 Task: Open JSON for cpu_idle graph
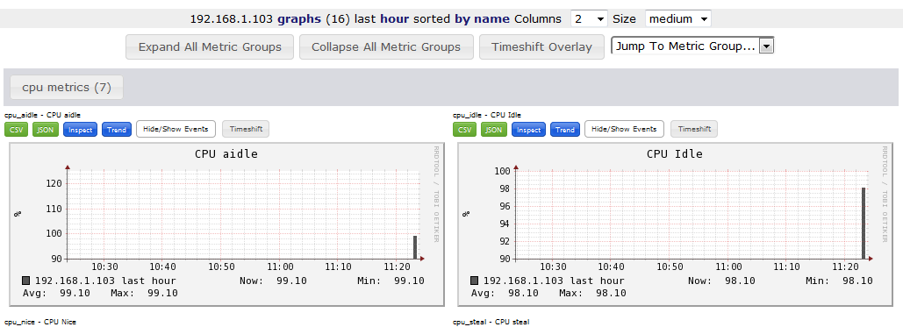point(493,130)
